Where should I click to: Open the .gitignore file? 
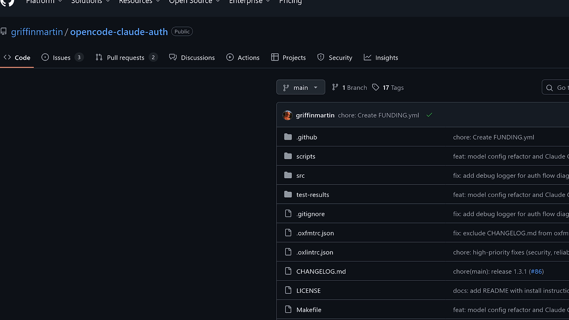[x=311, y=214]
